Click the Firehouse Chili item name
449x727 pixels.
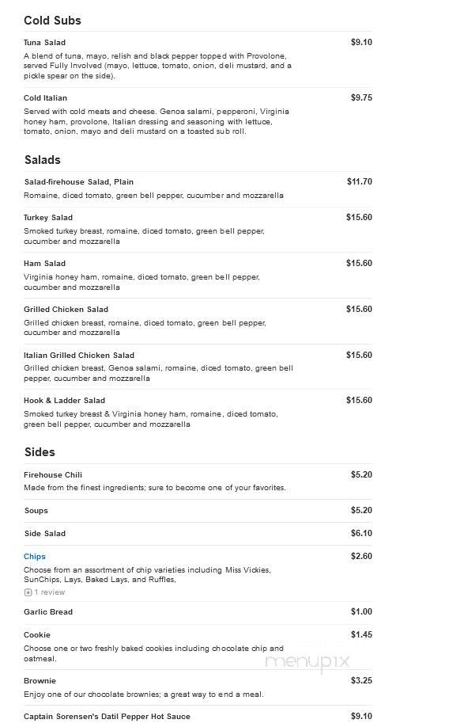click(x=53, y=475)
